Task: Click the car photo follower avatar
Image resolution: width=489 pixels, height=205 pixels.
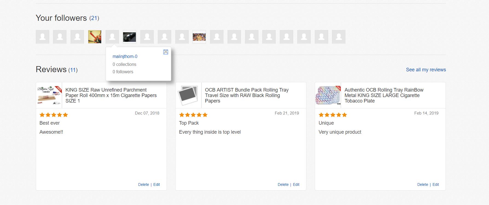Action: pyautogui.click(x=129, y=37)
